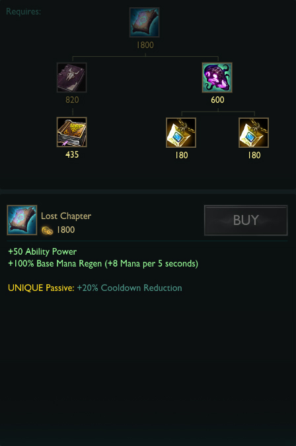296x446 pixels.
Task: Click the 435 price under Amplifying Tome
Action: [72, 154]
